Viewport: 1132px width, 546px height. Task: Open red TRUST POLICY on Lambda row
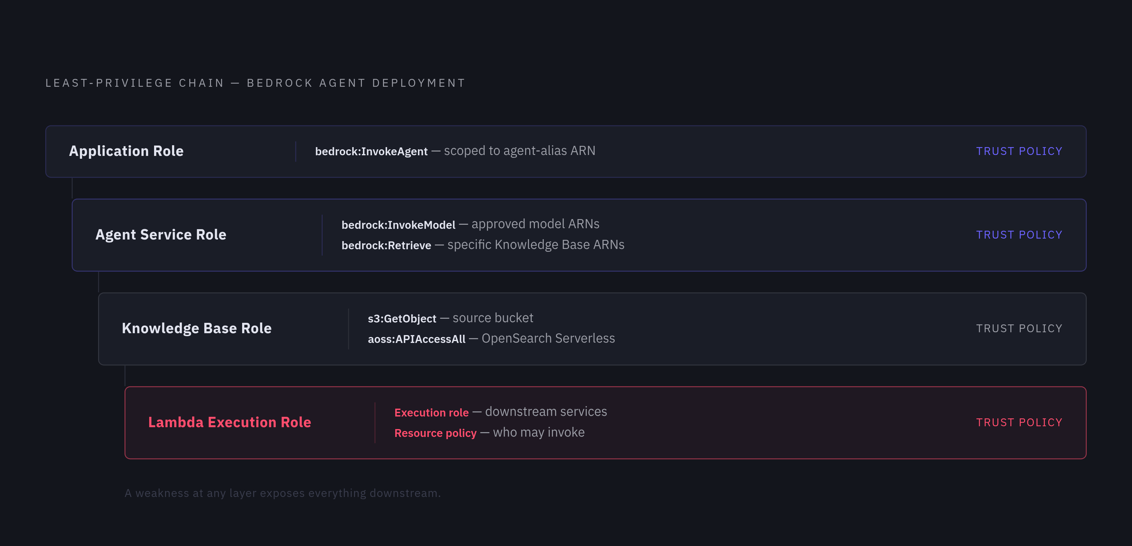click(1019, 422)
